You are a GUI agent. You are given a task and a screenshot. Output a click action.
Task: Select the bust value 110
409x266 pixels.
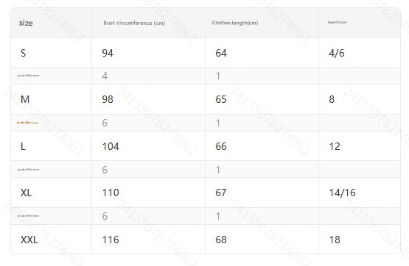tap(111, 193)
